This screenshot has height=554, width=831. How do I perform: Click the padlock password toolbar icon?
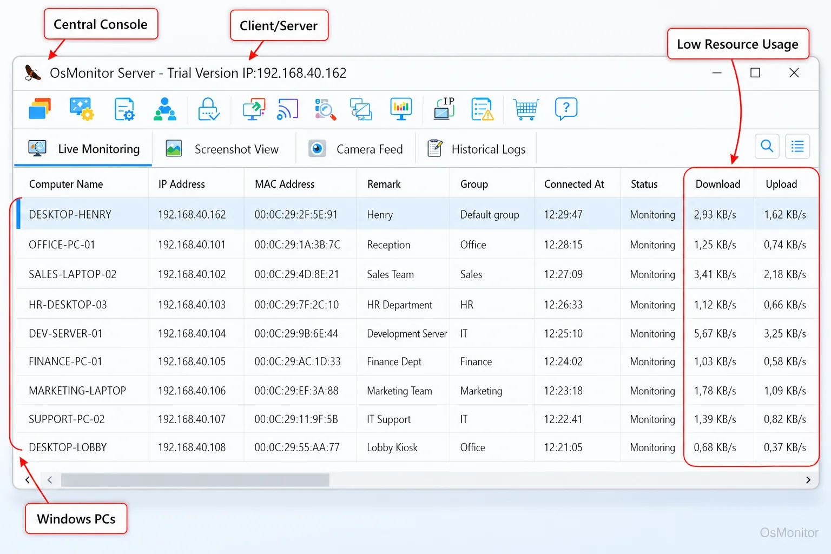click(x=209, y=109)
